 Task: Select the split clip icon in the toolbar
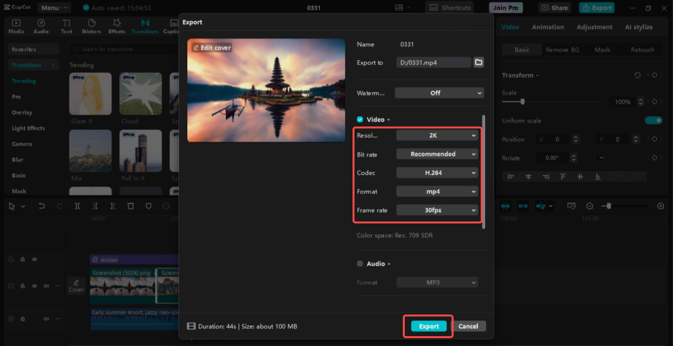[x=77, y=206]
